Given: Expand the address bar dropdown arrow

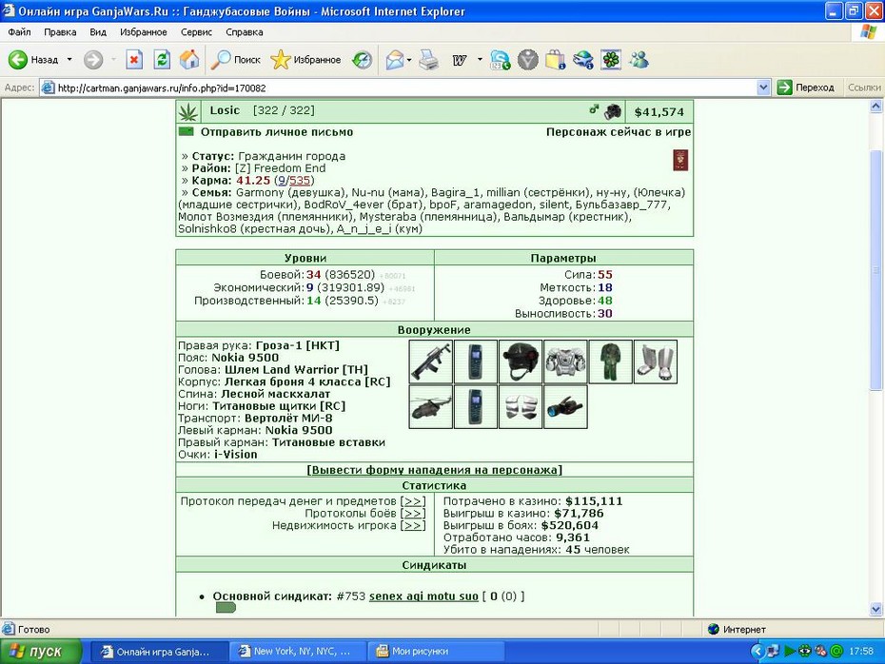Looking at the screenshot, I should (x=763, y=88).
